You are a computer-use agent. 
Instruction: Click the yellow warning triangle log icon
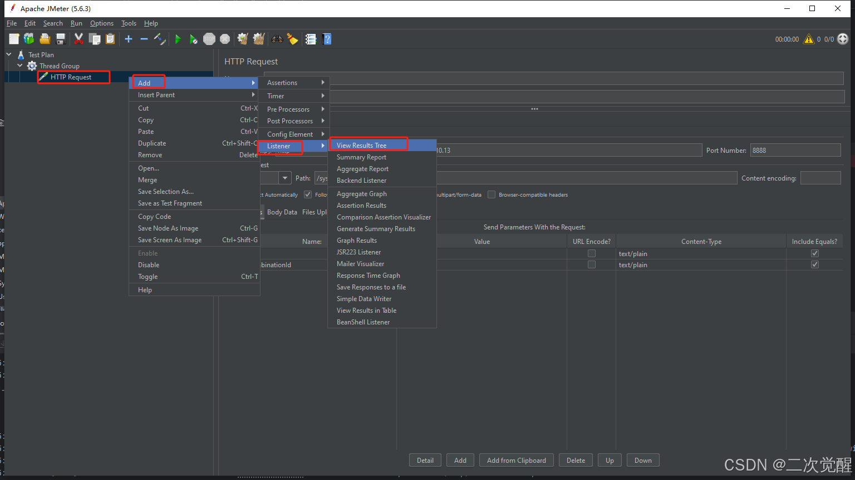coord(809,39)
